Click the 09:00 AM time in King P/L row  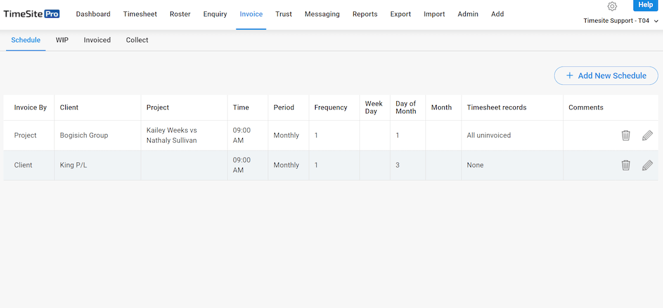click(242, 165)
